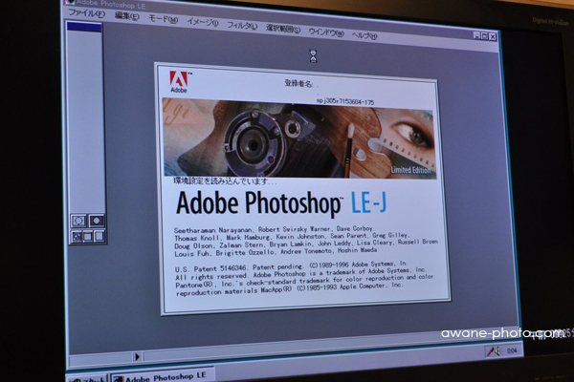Click the 'Limited Edition' caption
The width and height of the screenshot is (574, 382).
(x=410, y=170)
